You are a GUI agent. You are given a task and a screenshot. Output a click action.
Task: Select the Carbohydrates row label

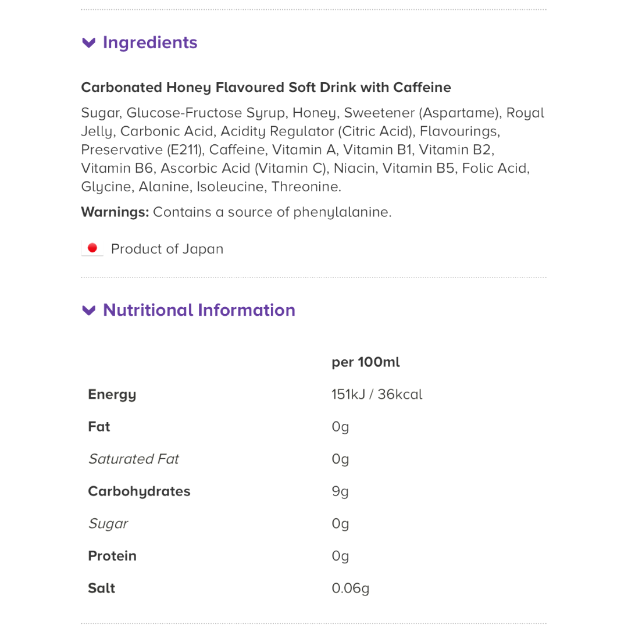139,491
